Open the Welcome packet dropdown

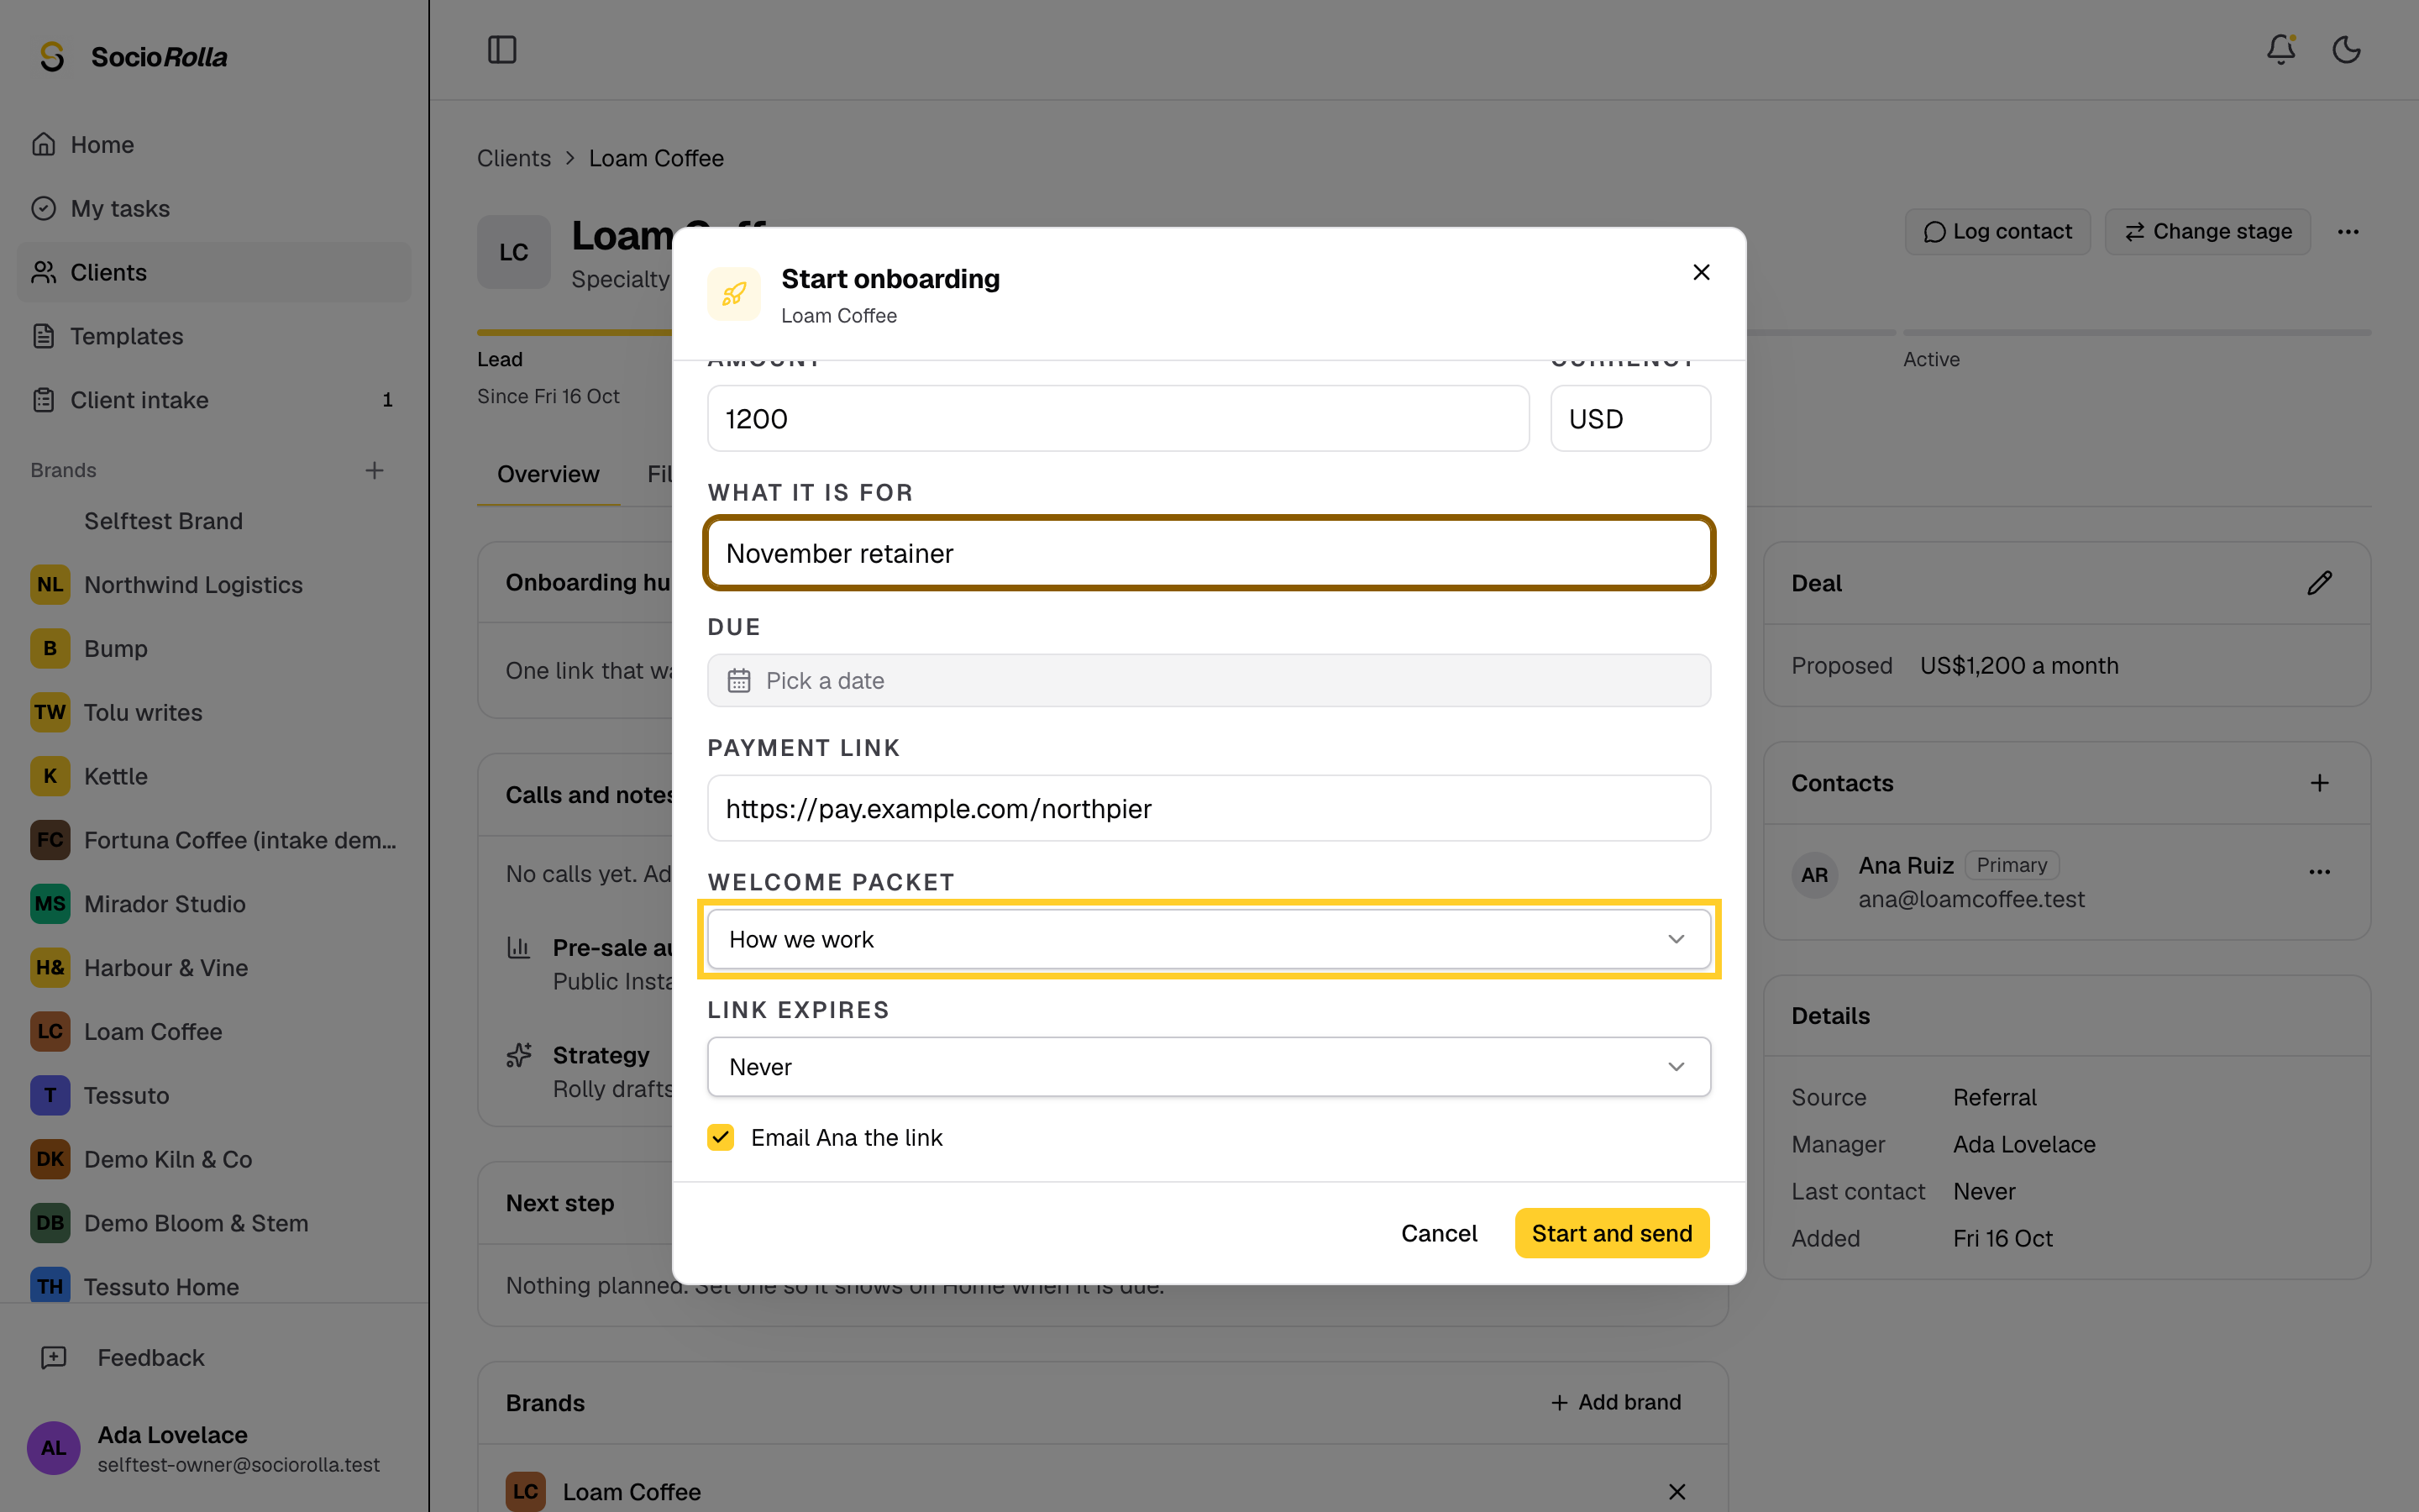(x=1209, y=939)
